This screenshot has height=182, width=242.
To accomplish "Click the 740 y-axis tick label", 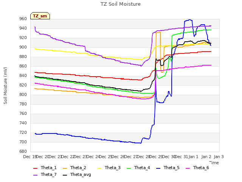I will (23, 123).
